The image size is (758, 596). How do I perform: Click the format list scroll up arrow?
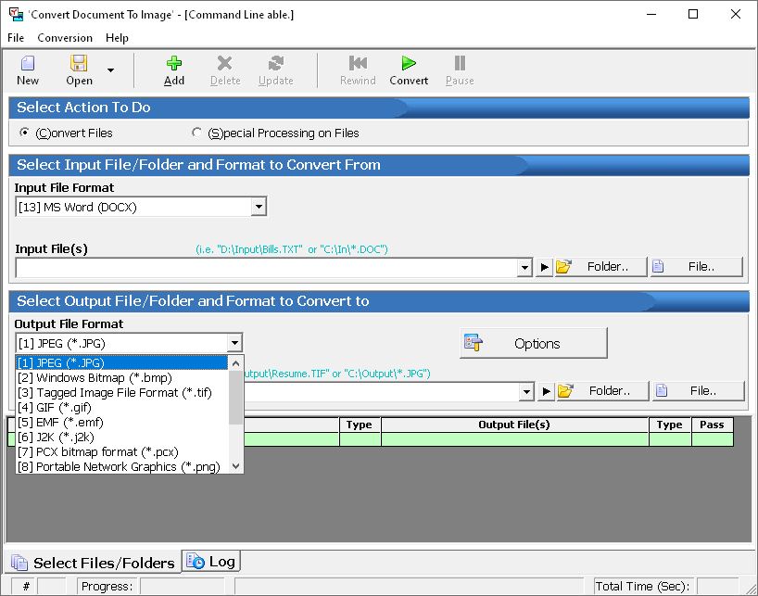coord(235,363)
